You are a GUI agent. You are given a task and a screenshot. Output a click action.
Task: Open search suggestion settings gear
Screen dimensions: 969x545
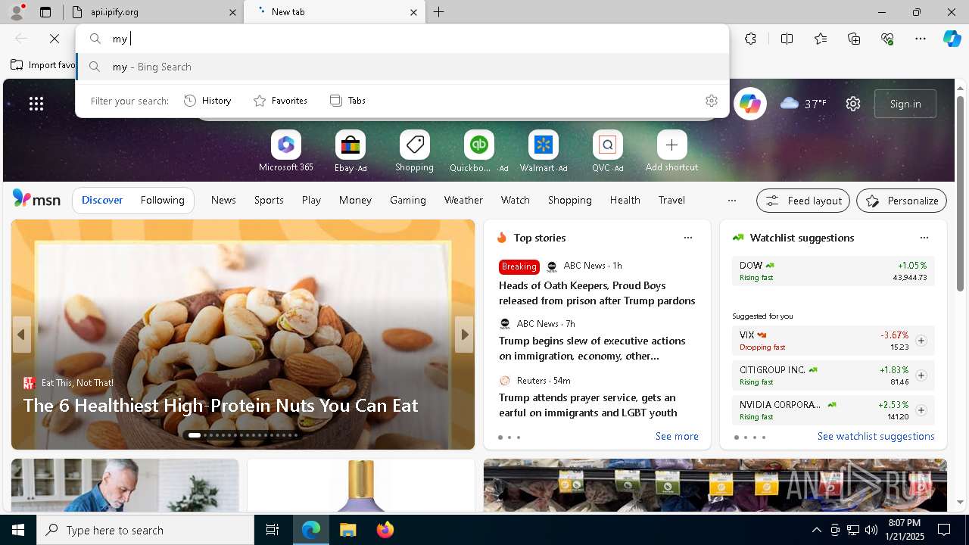tap(711, 101)
